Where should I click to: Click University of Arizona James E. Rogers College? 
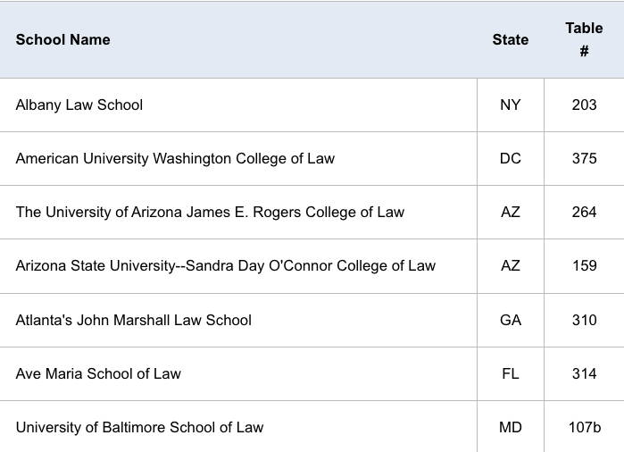pos(210,213)
